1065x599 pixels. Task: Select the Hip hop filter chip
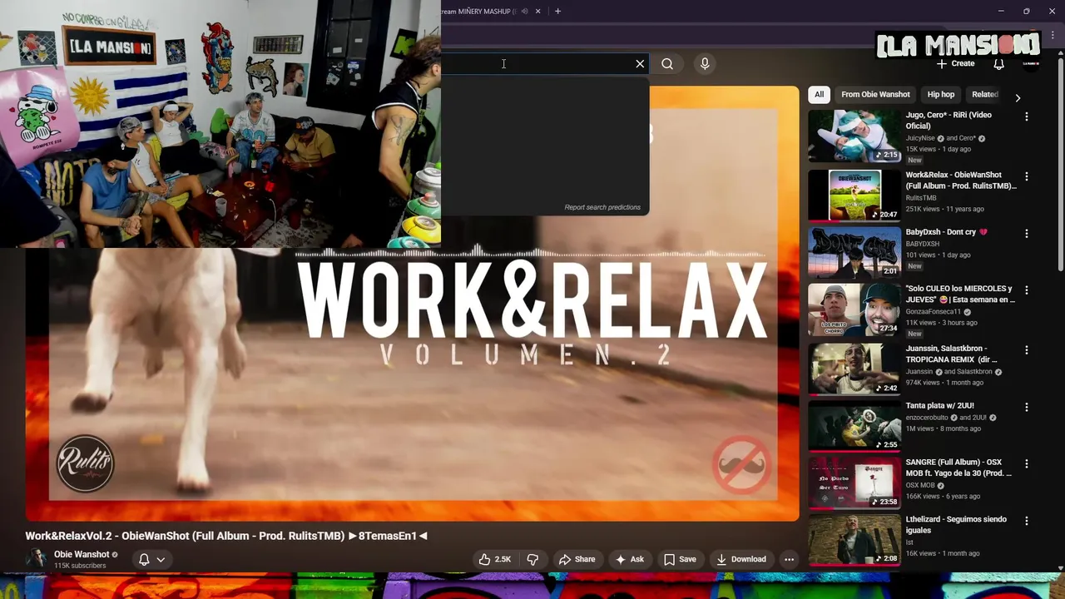click(941, 95)
